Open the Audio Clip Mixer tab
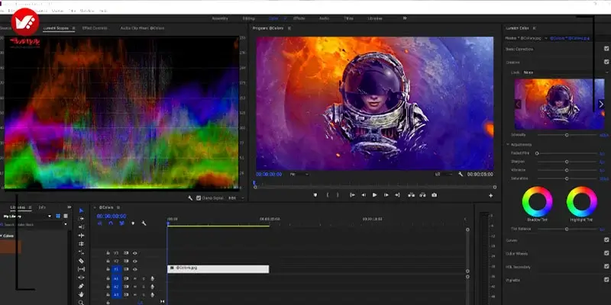This screenshot has width=611, height=305. click(x=142, y=28)
